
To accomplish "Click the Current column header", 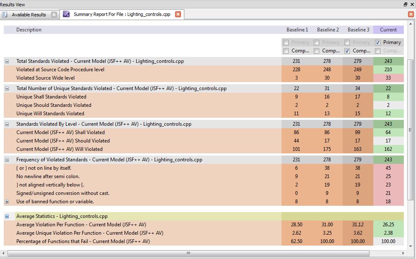I will tap(388, 30).
